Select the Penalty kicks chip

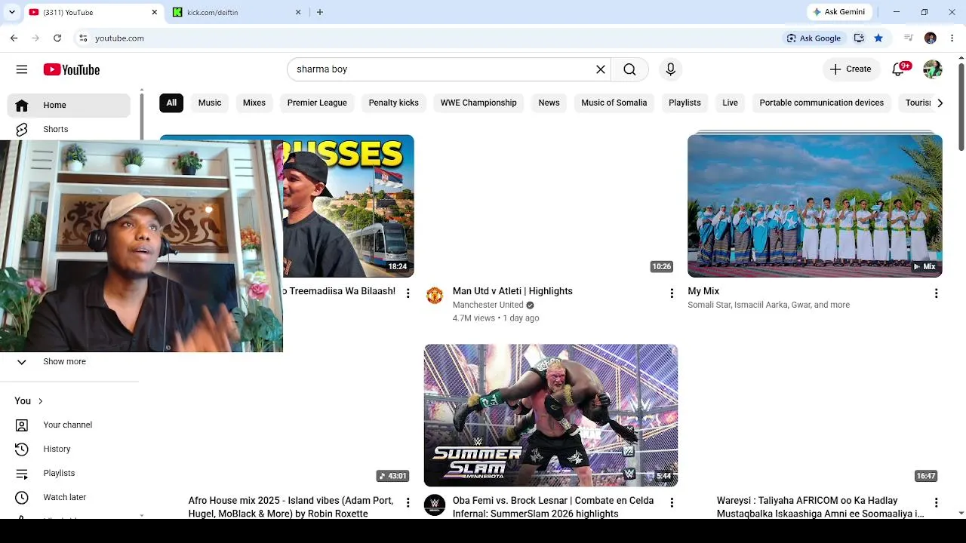pos(394,103)
